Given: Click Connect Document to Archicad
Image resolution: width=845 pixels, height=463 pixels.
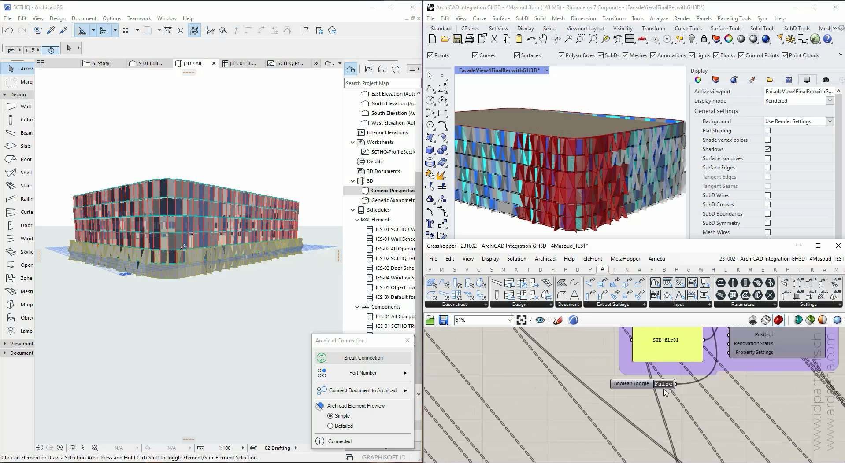Looking at the screenshot, I should 363,390.
